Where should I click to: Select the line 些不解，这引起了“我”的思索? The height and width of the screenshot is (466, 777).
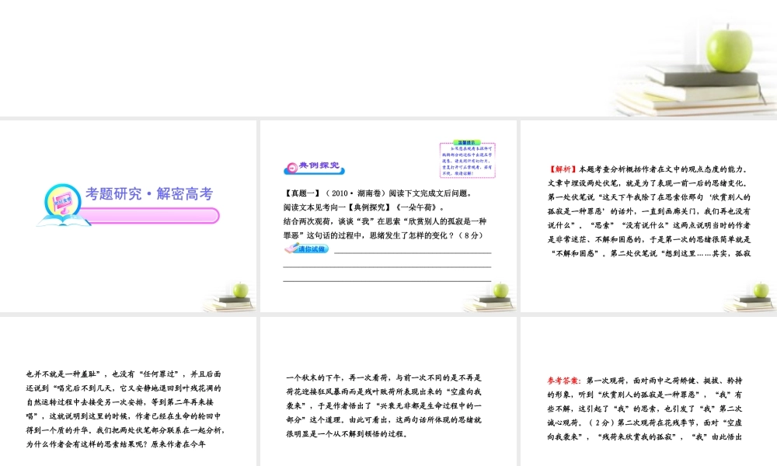(645, 409)
